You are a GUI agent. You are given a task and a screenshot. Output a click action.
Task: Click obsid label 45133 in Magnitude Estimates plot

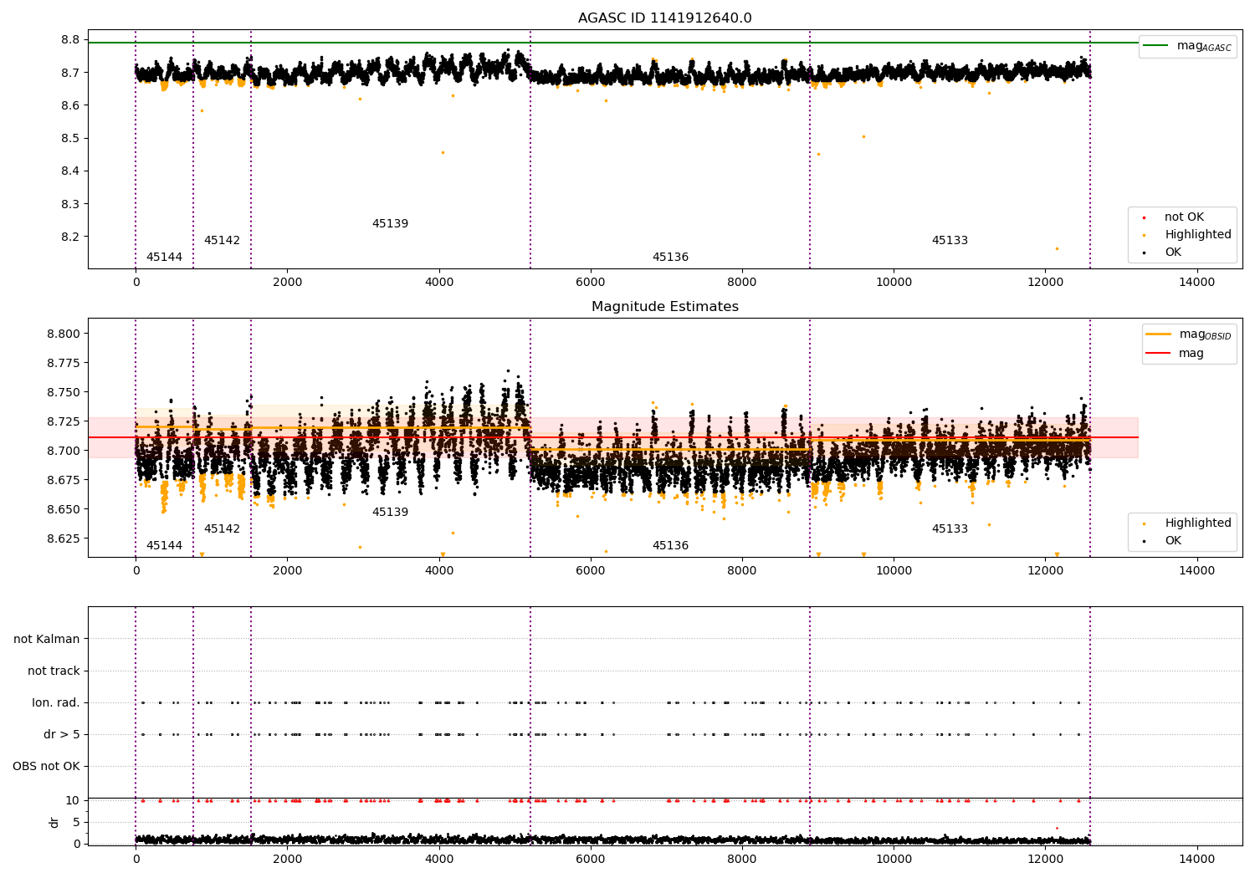[x=950, y=529]
